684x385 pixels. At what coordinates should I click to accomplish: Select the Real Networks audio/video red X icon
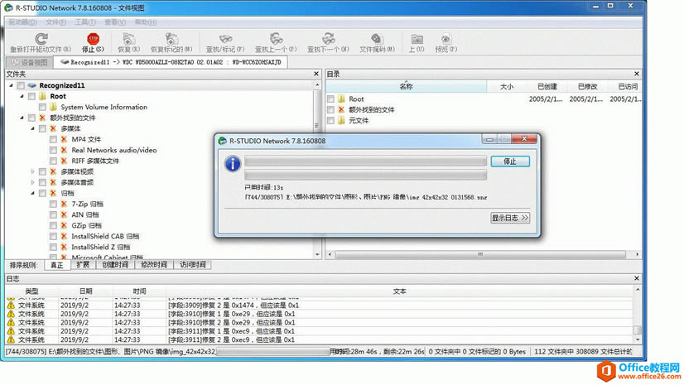(64, 150)
